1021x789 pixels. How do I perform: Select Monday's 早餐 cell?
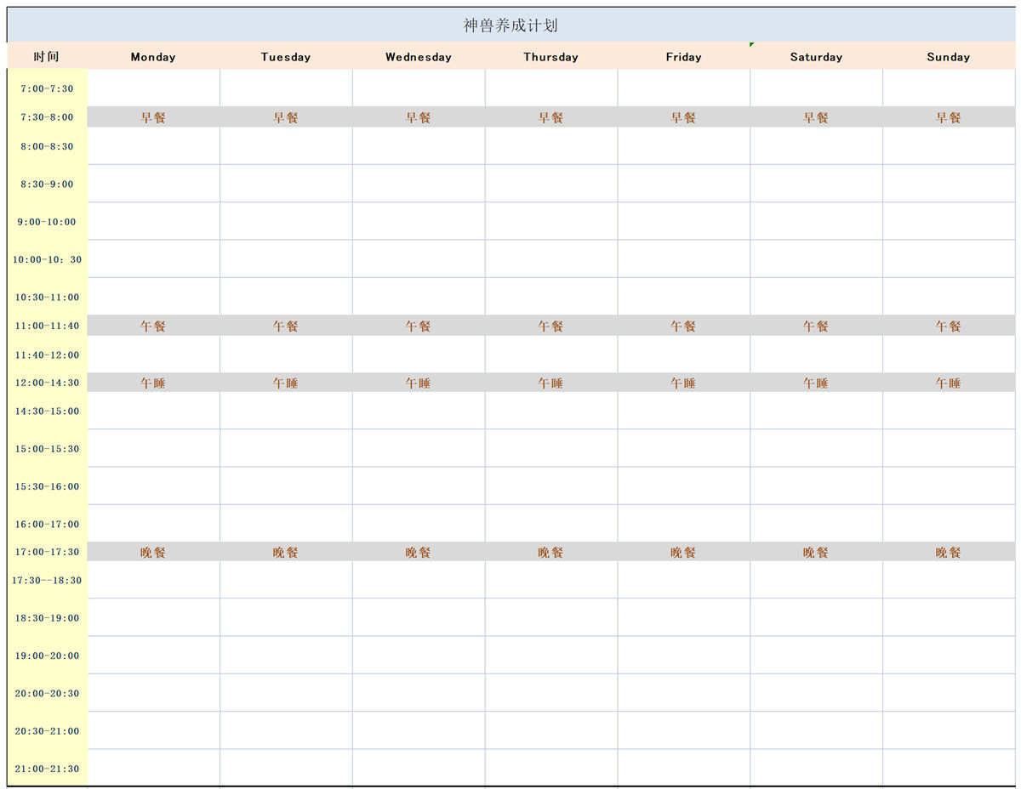153,117
